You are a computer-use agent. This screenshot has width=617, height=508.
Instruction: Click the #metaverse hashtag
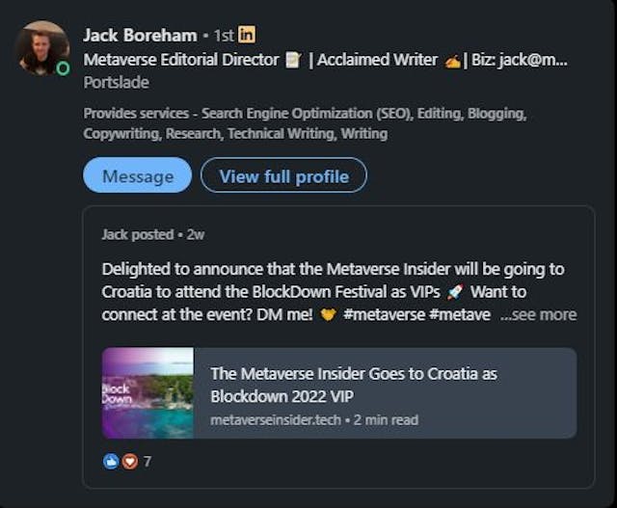point(386,314)
